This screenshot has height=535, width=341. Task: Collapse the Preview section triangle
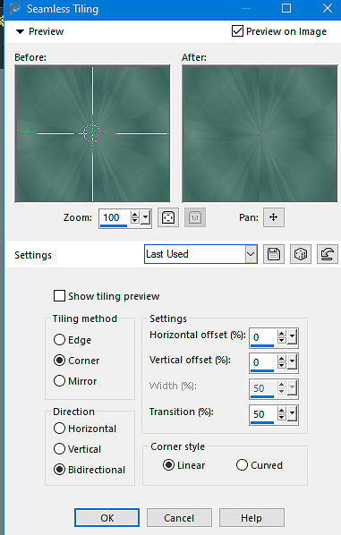21,31
